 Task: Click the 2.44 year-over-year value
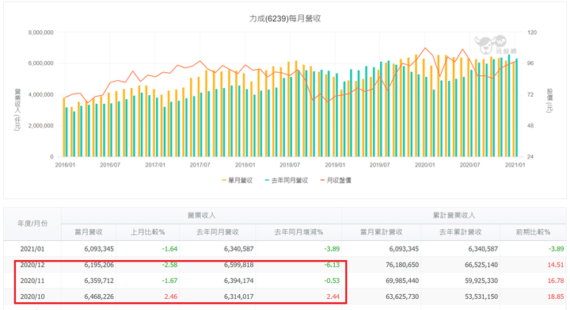pyautogui.click(x=333, y=297)
